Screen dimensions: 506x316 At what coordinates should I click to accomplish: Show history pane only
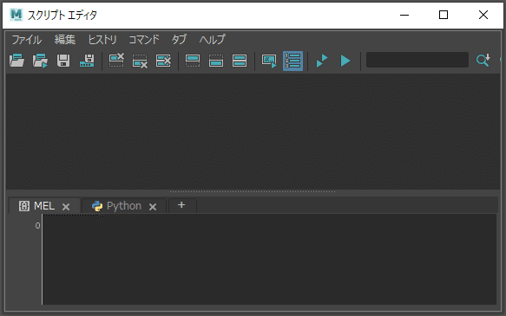coord(193,61)
